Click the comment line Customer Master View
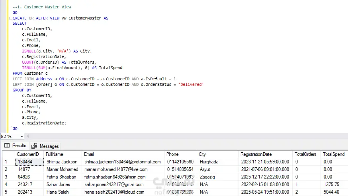Viewport: 348px width, 196px height. pos(42,7)
